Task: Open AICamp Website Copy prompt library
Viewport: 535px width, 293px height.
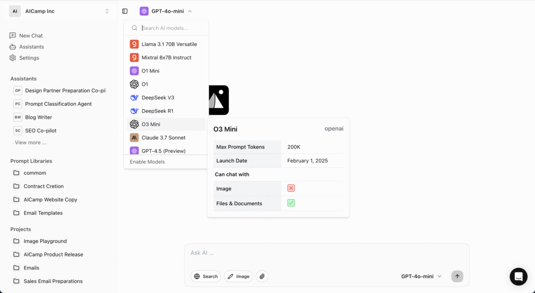Action: pos(45,199)
